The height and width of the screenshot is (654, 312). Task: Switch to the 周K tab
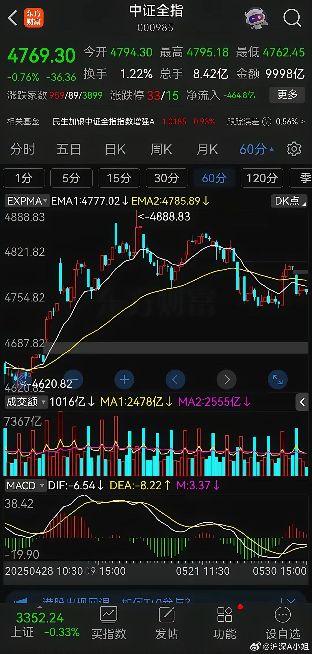[161, 149]
